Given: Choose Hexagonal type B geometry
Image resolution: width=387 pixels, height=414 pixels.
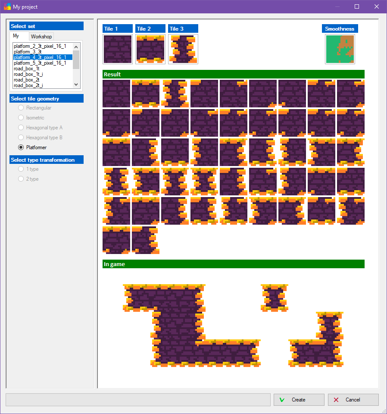Looking at the screenshot, I should pos(21,138).
